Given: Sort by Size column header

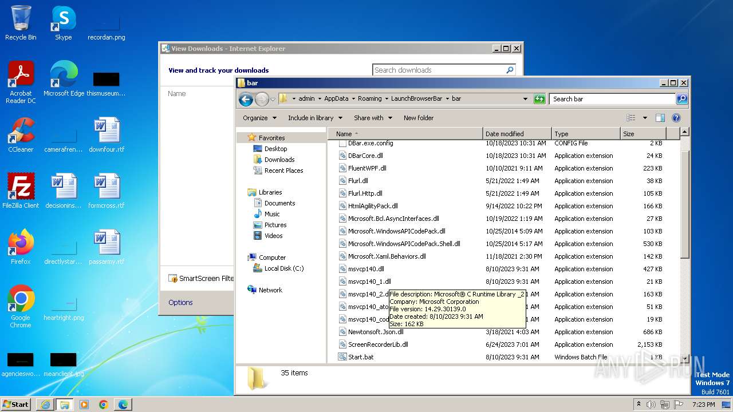Looking at the screenshot, I should click(x=644, y=134).
